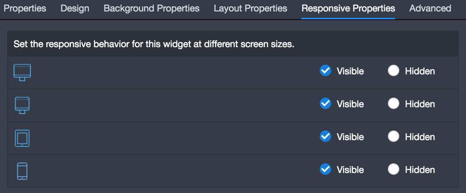Image resolution: width=466 pixels, height=193 pixels.
Task: Click the Hidden label in the tablet row
Action: coord(420,137)
